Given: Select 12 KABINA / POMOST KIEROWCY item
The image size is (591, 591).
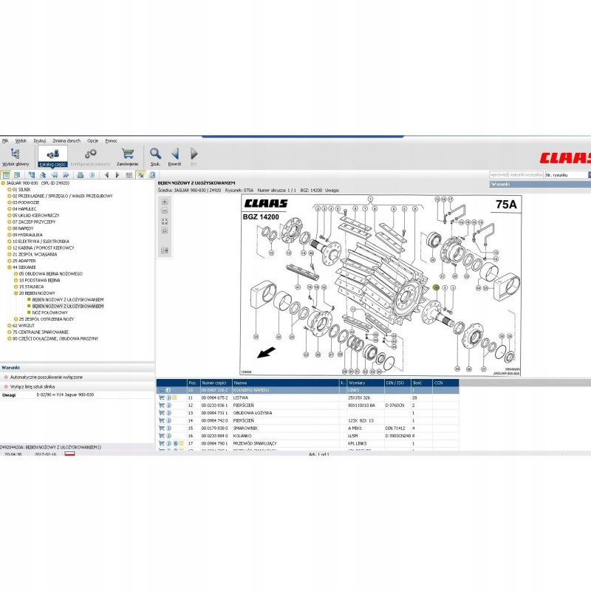Looking at the screenshot, I should coord(44,248).
